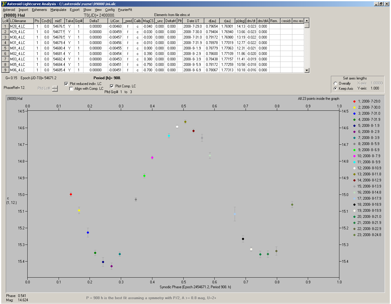Click the LtCorr. column header
The width and height of the screenshot is (391, 304).
[115, 21]
